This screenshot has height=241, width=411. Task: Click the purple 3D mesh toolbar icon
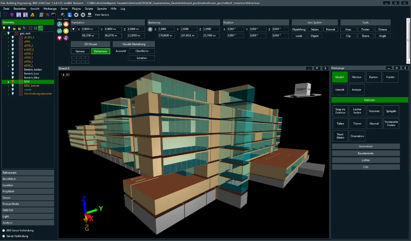tap(12, 15)
